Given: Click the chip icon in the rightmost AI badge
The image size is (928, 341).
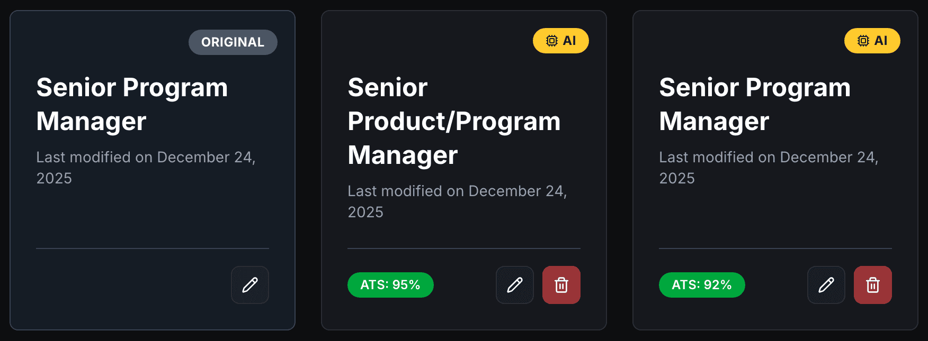Looking at the screenshot, I should (x=862, y=40).
